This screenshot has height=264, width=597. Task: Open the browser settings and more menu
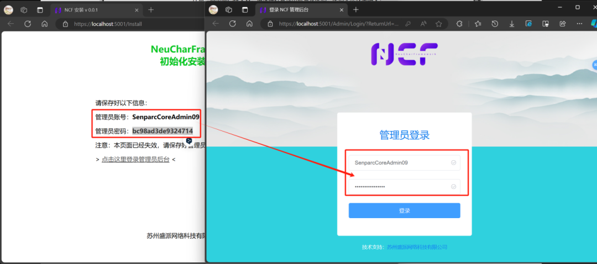tap(579, 24)
